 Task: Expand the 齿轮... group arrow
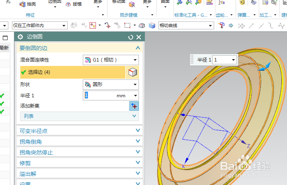(231, 15)
